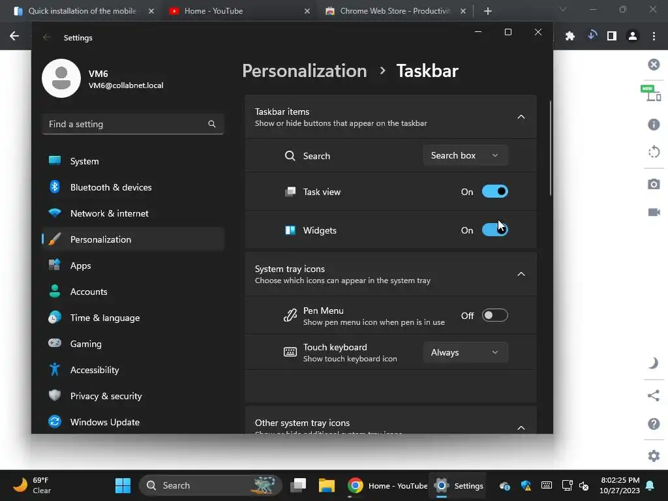Image resolution: width=668 pixels, height=501 pixels.
Task: Open Task view from the taskbar
Action: [x=298, y=485]
